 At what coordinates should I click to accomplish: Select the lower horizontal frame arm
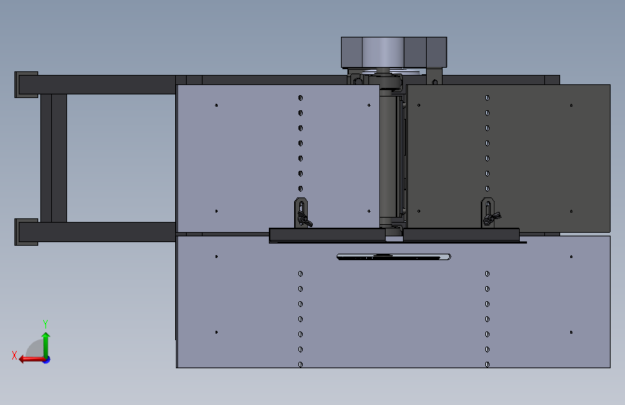point(97,232)
